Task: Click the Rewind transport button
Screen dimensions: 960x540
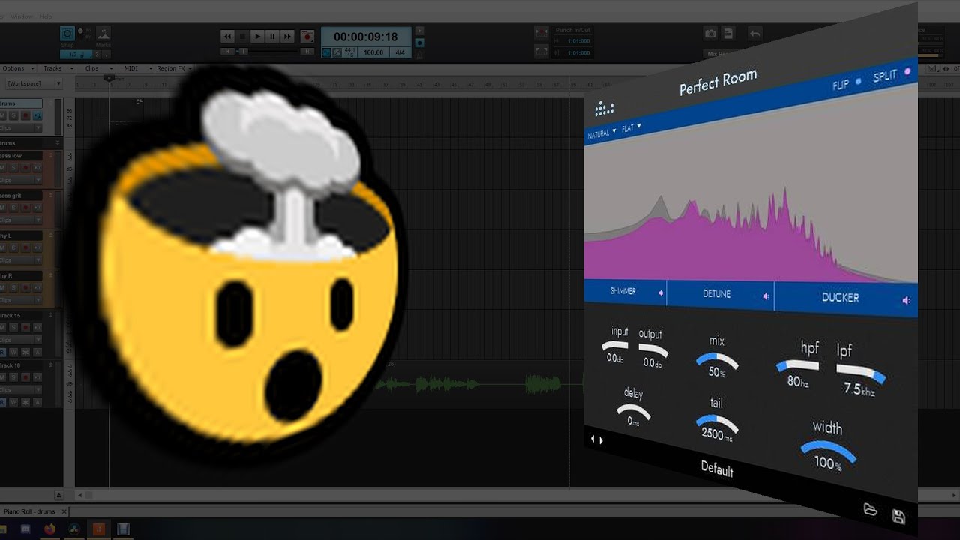Action: point(227,36)
